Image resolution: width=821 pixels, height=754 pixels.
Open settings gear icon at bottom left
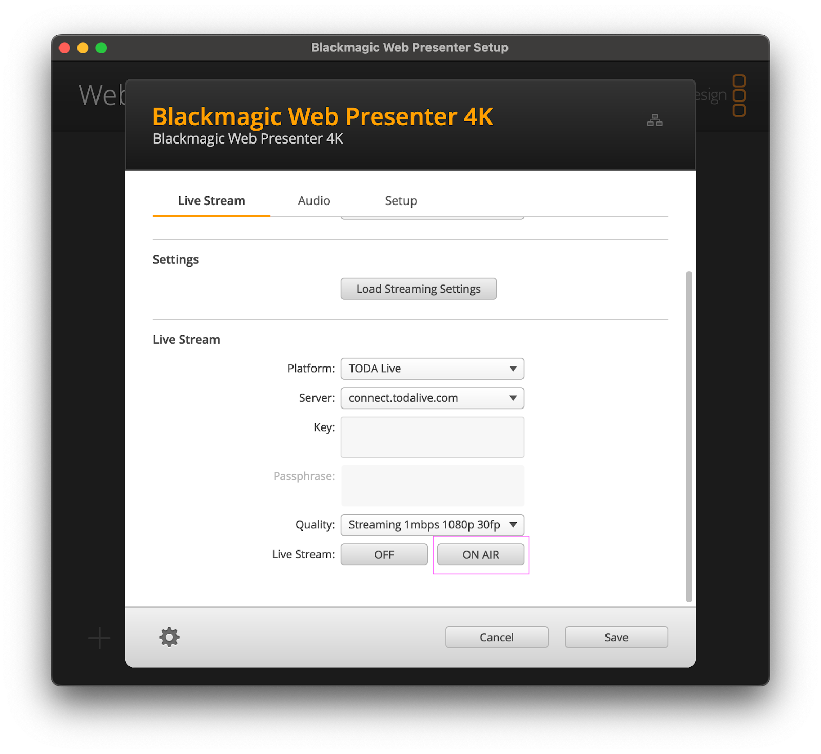169,637
